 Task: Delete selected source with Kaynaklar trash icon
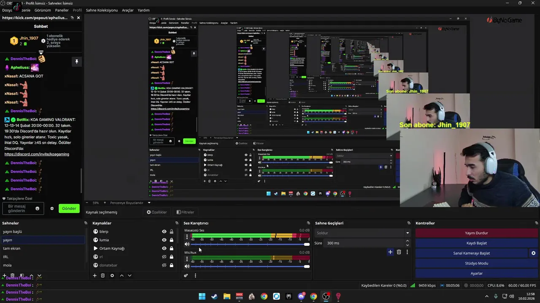(103, 276)
